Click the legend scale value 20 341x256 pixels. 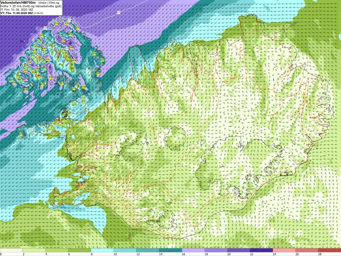coord(229,254)
